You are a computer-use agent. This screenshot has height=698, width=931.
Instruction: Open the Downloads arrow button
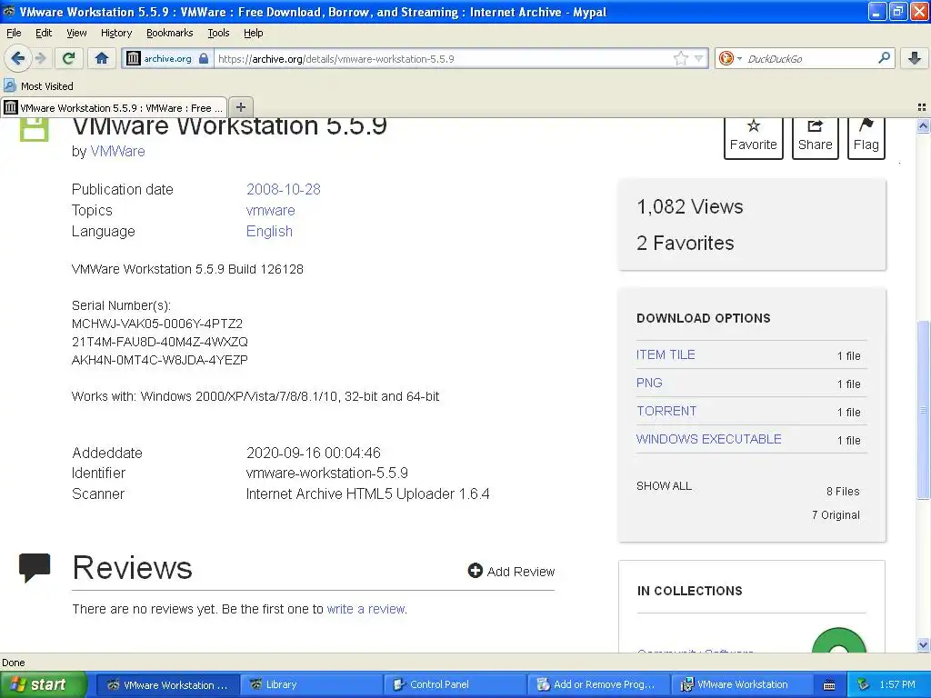point(915,58)
